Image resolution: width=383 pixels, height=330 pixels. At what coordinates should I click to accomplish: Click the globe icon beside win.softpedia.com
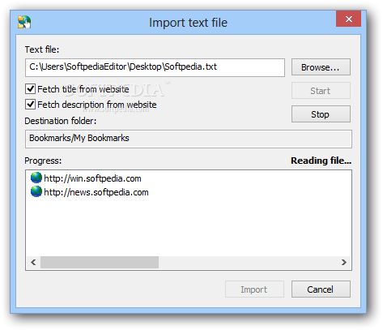tap(36, 178)
